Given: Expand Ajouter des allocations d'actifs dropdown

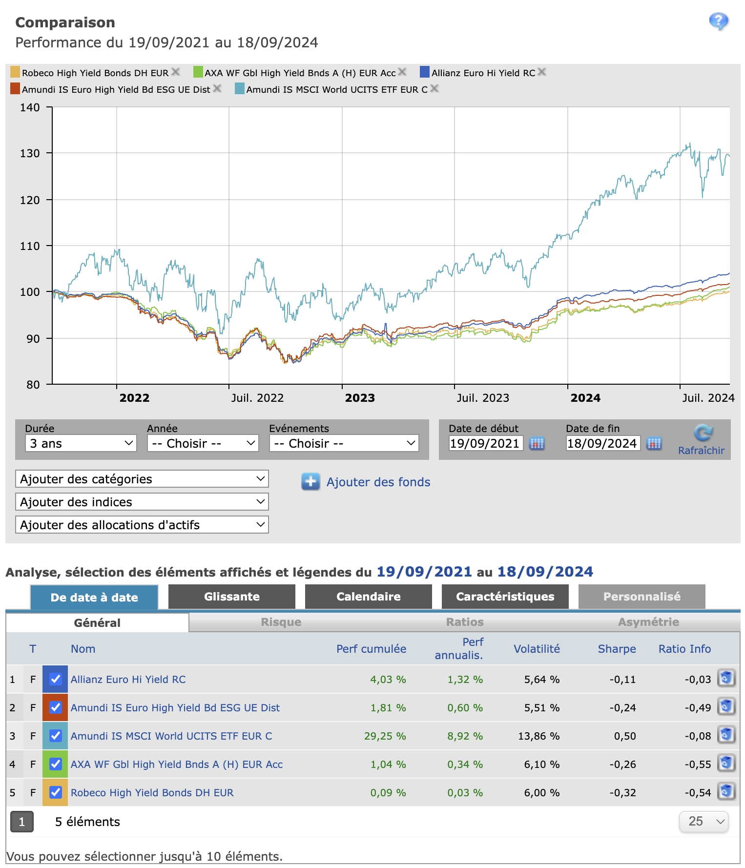Looking at the screenshot, I should click(142, 525).
